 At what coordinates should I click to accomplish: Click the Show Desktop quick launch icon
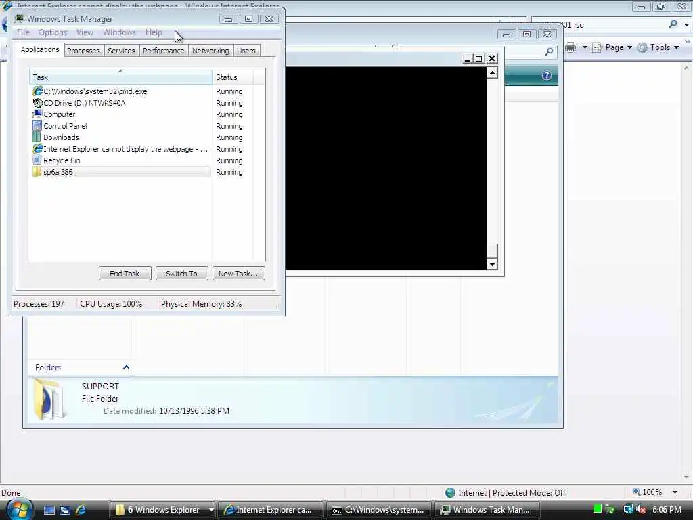click(x=49, y=510)
